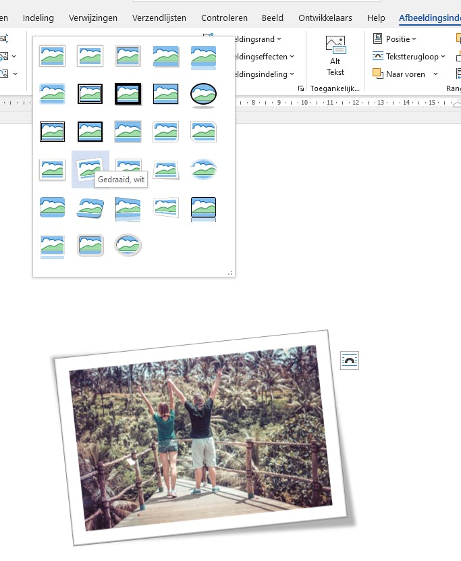Apply the tilted bevel perspective picture style
This screenshot has height=561, width=461.
[x=90, y=207]
